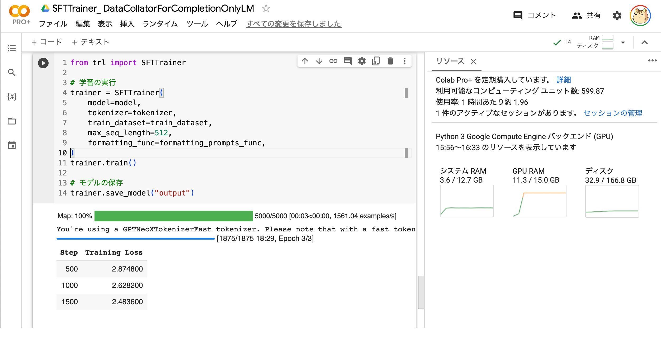The height and width of the screenshot is (343, 661).
Task: Show the table of contents
Action: tap(12, 49)
